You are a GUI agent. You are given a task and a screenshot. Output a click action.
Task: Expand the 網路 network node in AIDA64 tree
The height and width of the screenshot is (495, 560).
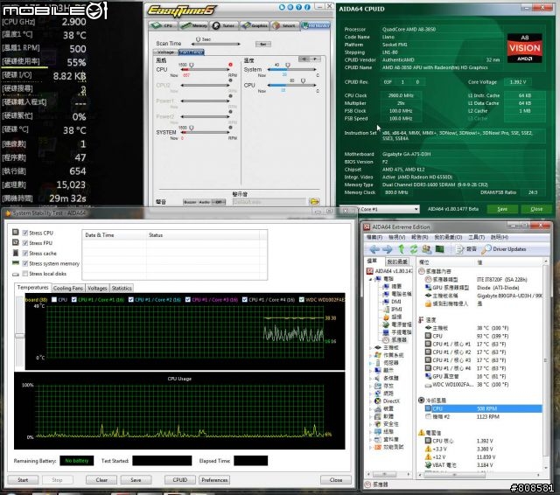coord(371,394)
